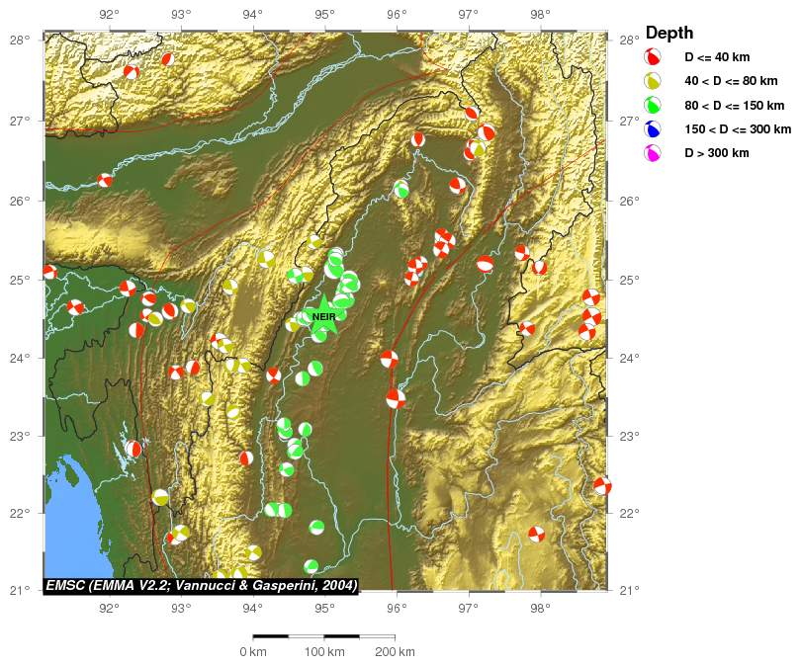The width and height of the screenshot is (801, 666).
Task: Click the 'Depth' legend heading
Action: [x=669, y=33]
